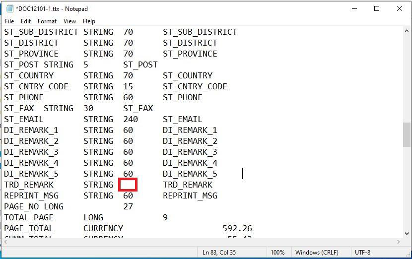Open the Help menu

(89, 21)
